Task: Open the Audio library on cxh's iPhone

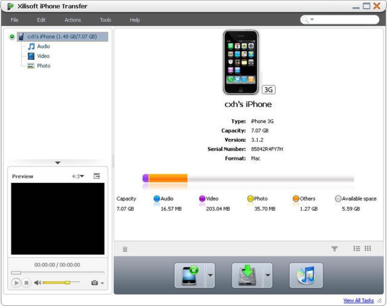Action: pos(44,46)
